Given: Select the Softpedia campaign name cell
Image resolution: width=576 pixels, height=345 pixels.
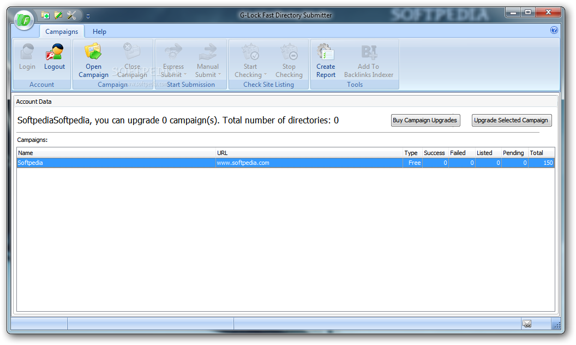Looking at the screenshot, I should [x=116, y=163].
